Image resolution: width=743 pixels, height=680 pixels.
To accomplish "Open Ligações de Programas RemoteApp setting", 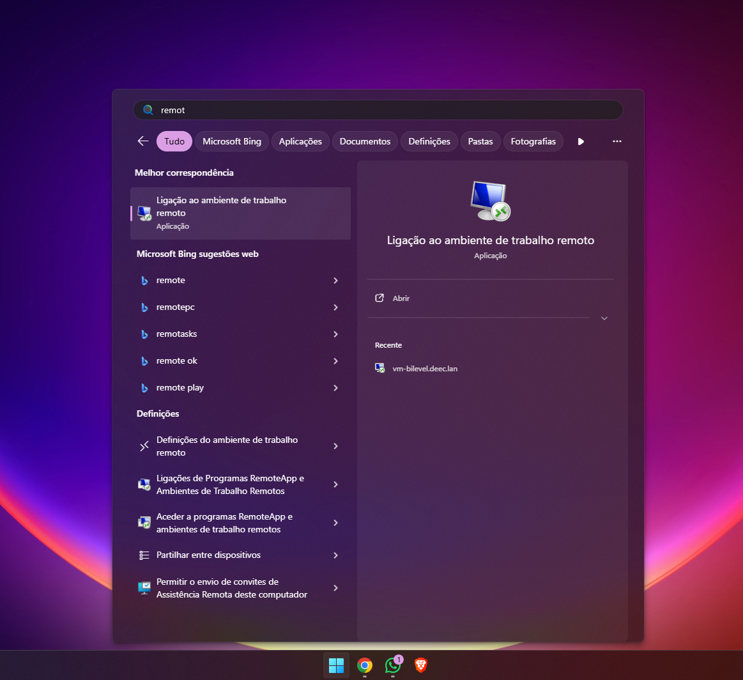I will [x=241, y=485].
